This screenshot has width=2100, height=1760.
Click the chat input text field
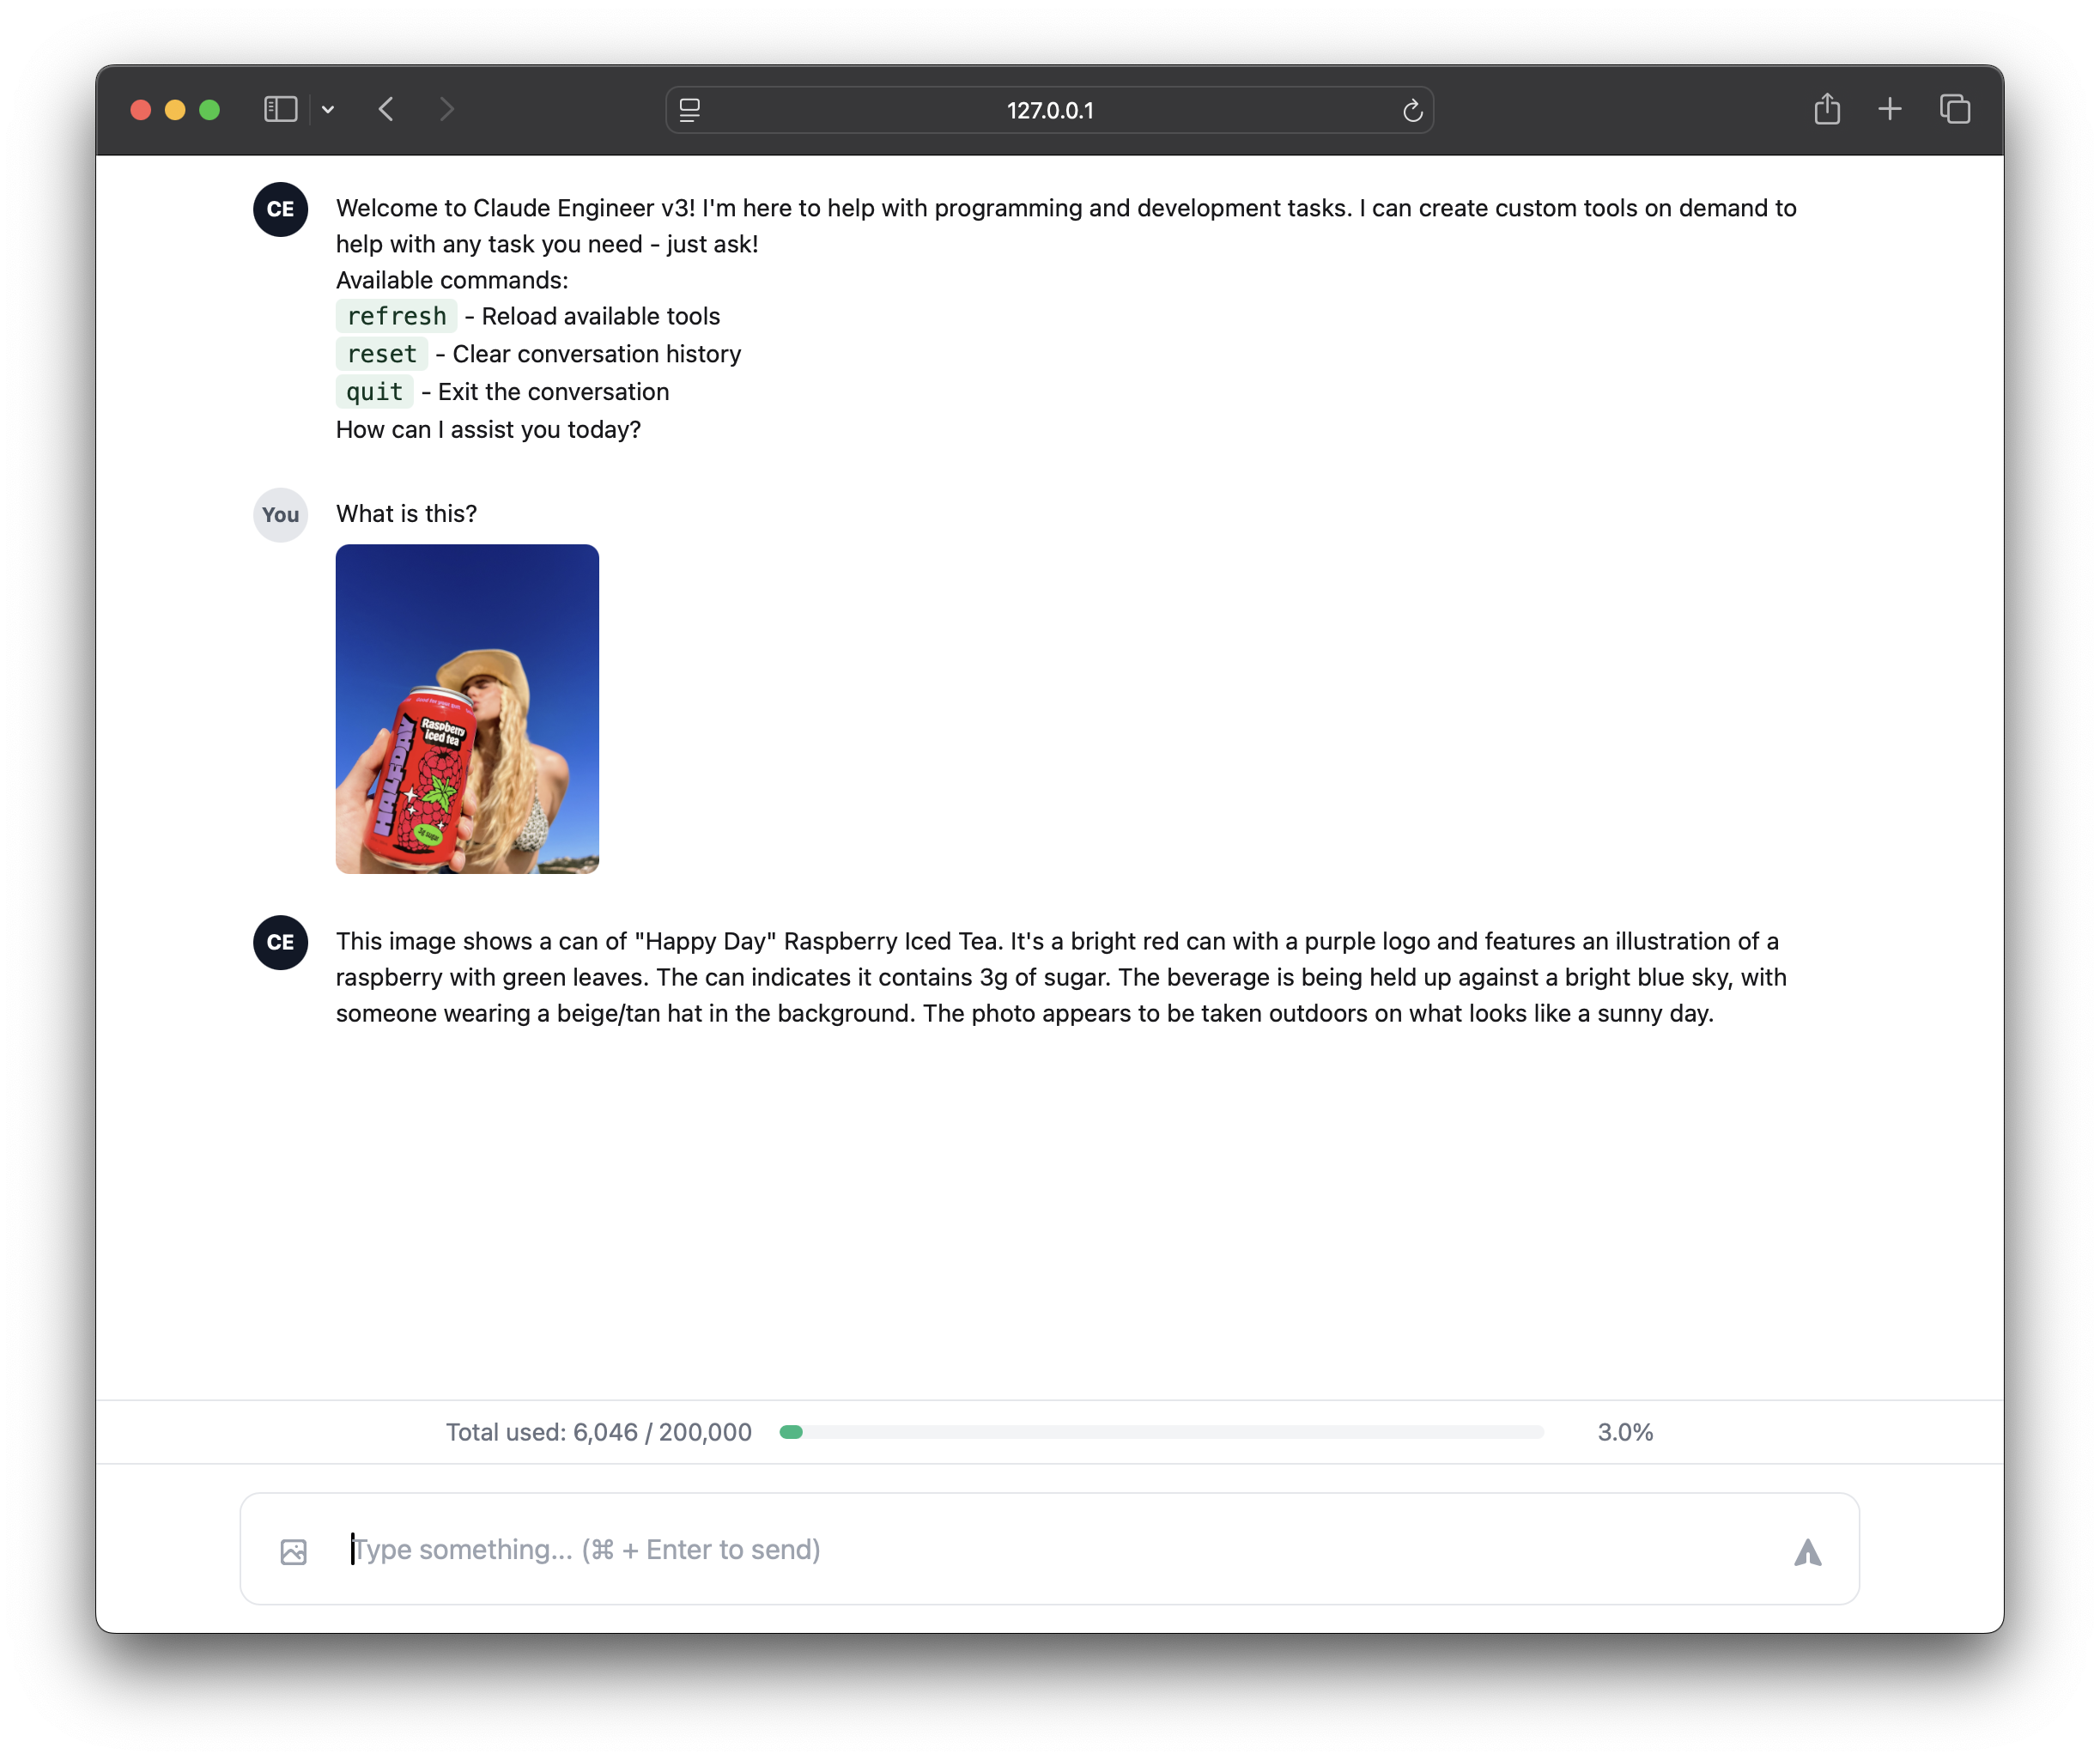pyautogui.click(x=1049, y=1547)
